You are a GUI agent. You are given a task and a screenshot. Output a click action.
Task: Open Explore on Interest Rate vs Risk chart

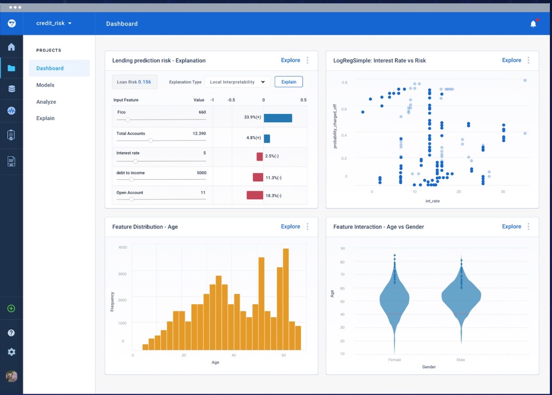[x=511, y=60]
